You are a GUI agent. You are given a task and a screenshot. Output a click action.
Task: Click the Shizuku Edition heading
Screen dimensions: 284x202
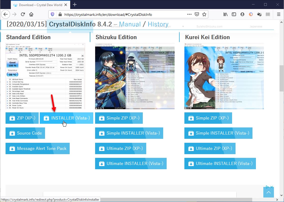[x=116, y=37]
